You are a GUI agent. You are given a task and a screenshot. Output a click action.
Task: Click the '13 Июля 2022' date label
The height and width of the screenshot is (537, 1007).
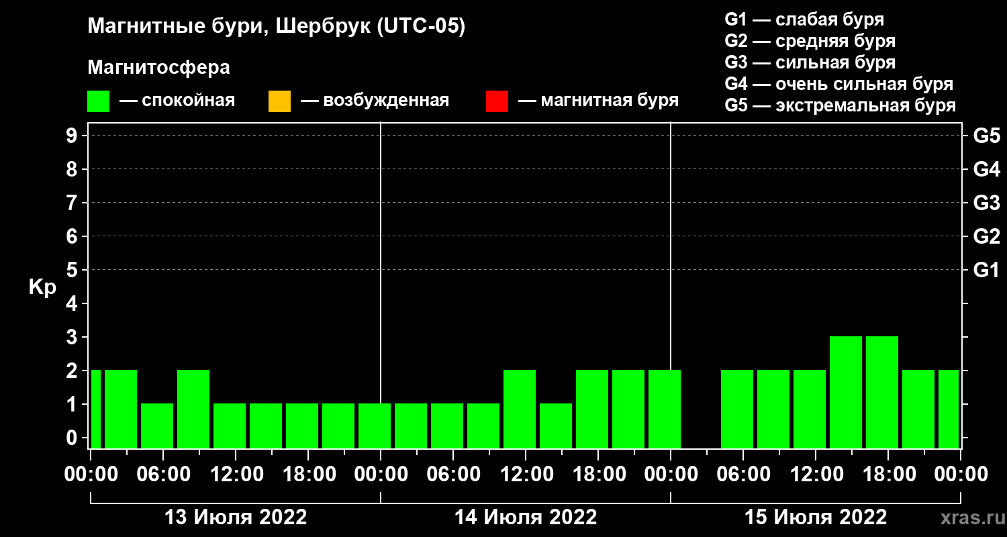coord(236,518)
